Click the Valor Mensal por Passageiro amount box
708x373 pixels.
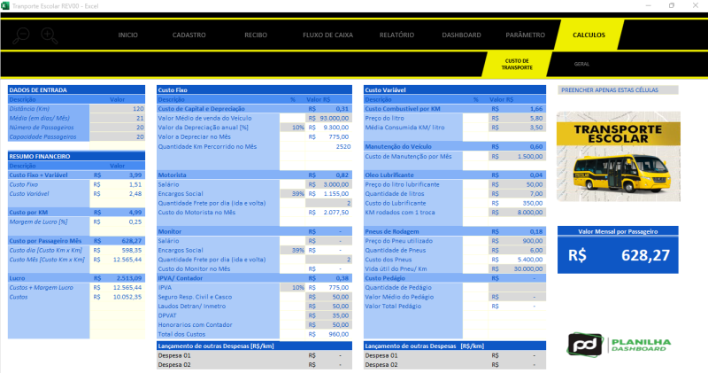[x=617, y=257]
